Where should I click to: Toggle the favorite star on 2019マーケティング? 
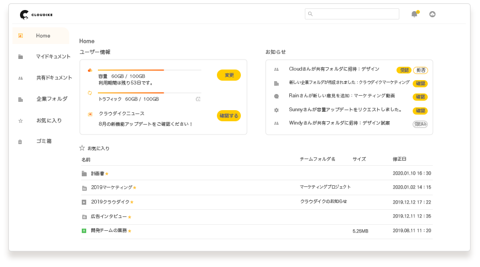click(x=135, y=187)
